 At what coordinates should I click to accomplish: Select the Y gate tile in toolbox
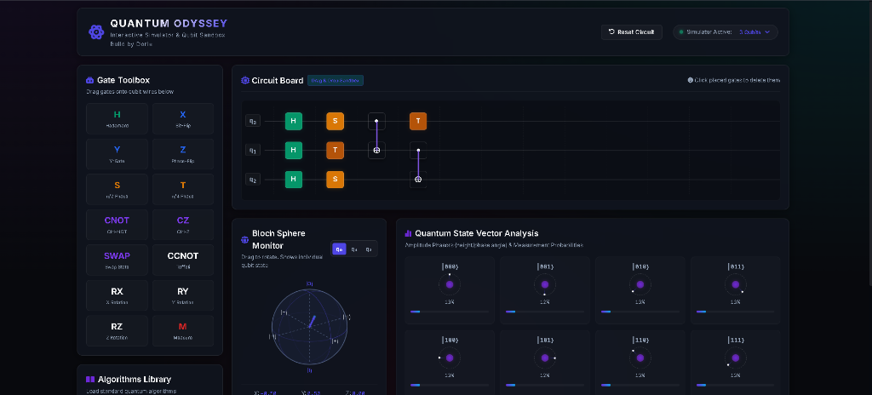[117, 154]
